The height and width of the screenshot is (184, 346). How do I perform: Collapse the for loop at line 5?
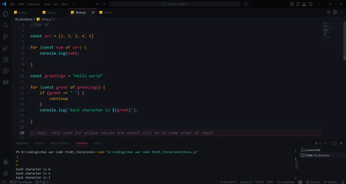[27, 47]
